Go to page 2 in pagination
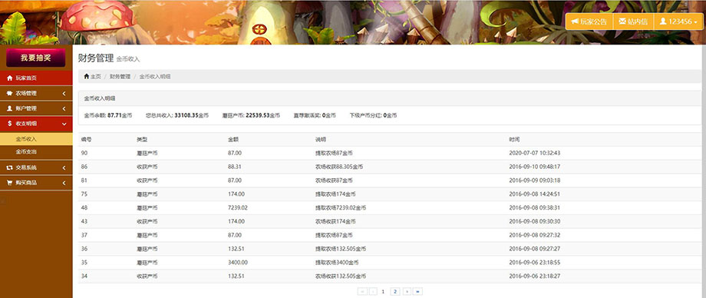Viewport: 706px width, 298px height. 395,292
